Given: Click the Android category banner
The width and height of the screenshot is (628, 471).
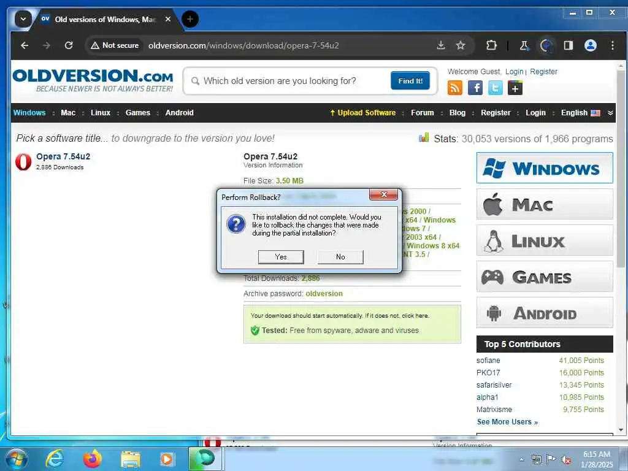Looking at the screenshot, I should [x=545, y=312].
